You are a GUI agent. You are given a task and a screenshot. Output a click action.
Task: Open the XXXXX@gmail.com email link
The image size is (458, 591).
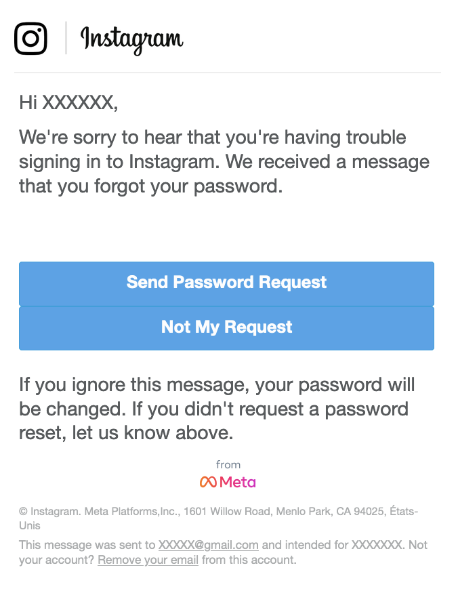click(209, 545)
